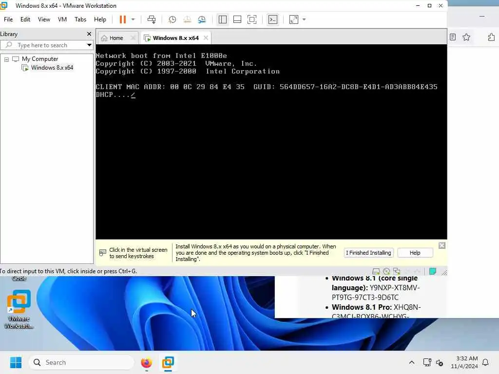Switch to the Home tab
499x374 pixels.
(115, 38)
